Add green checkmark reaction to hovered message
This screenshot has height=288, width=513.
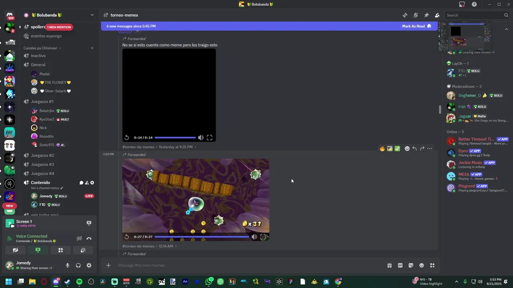(x=397, y=148)
